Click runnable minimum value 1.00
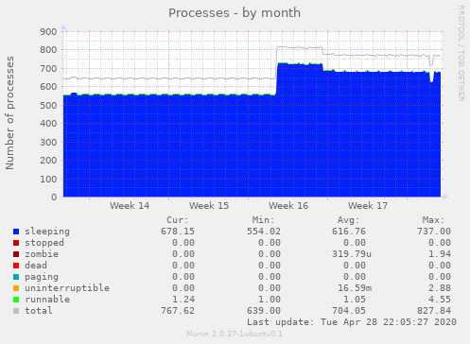The height and width of the screenshot is (344, 470). pyautogui.click(x=270, y=300)
